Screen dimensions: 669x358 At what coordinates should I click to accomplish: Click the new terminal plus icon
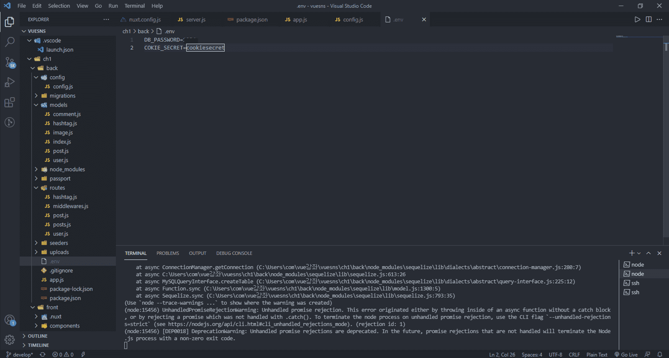tap(631, 253)
